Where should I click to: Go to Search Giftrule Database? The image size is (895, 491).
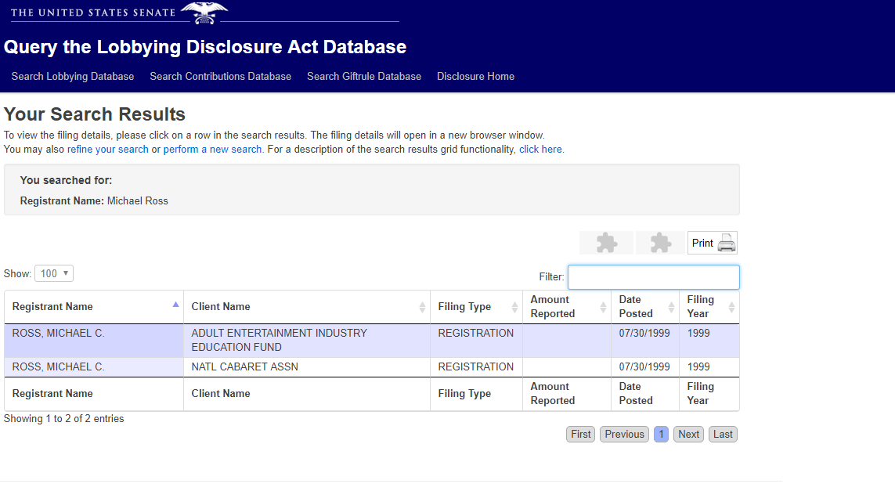(x=364, y=76)
